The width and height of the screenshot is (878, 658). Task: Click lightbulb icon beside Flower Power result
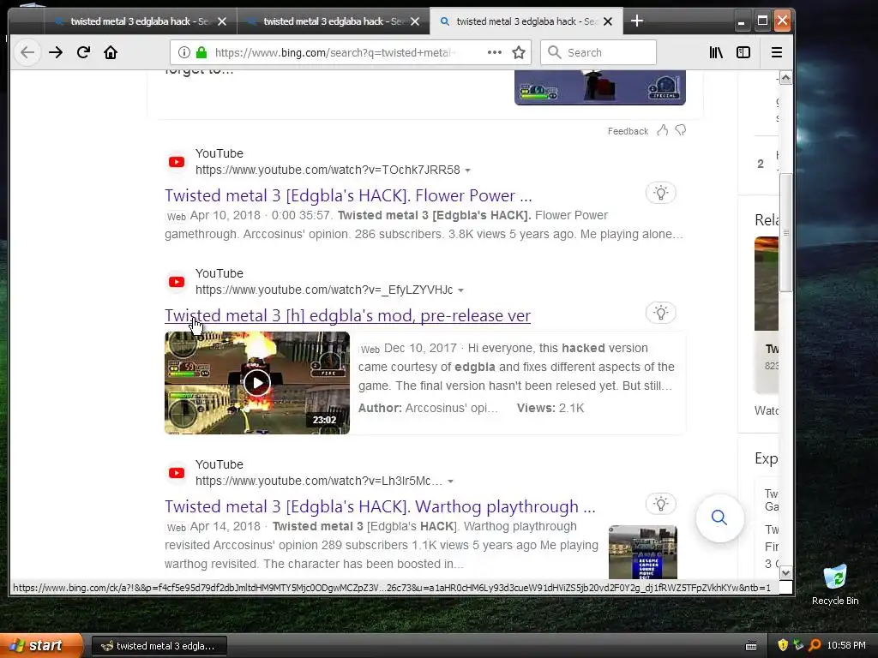661,193
